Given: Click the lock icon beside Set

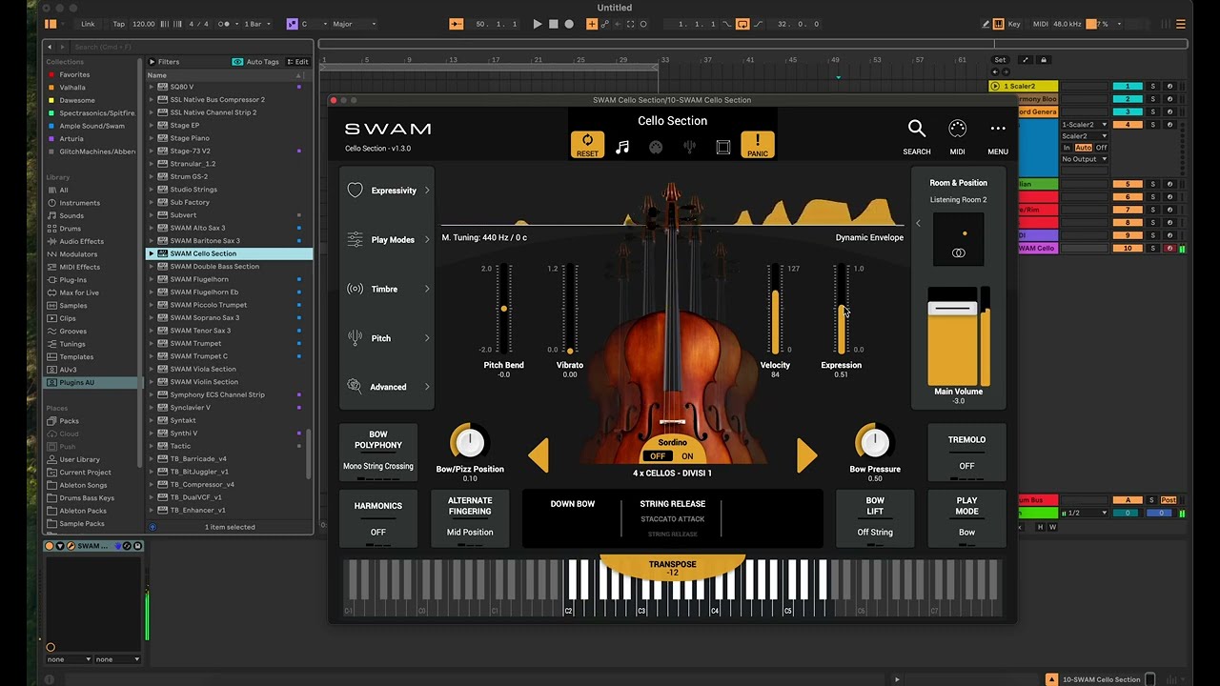Looking at the screenshot, I should coord(1043,60).
